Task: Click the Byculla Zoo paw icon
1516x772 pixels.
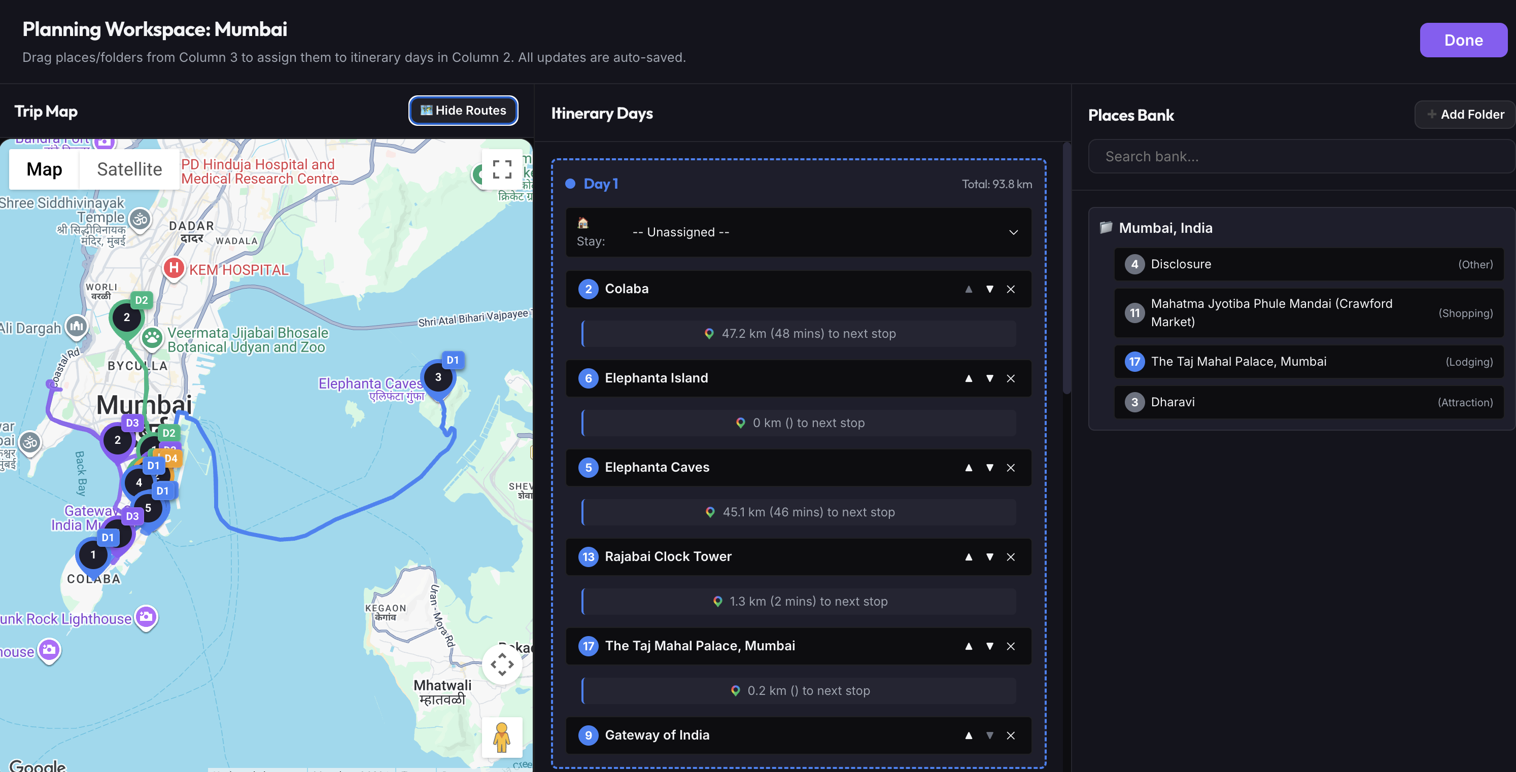Action: (x=152, y=338)
